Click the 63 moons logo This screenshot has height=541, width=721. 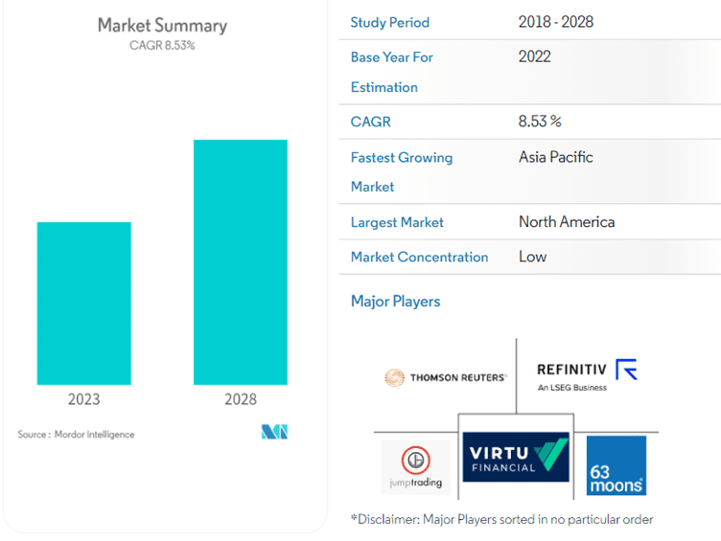click(616, 466)
